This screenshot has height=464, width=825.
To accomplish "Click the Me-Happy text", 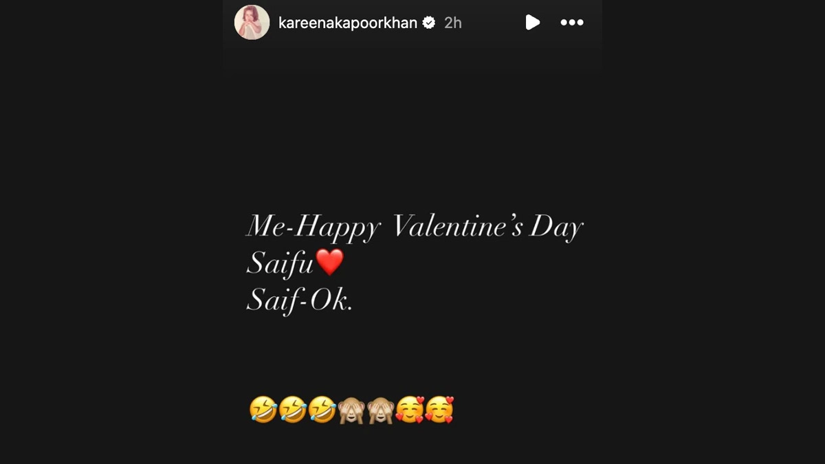I will pyautogui.click(x=313, y=228).
